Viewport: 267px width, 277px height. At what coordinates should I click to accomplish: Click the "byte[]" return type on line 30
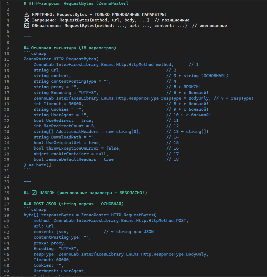click(x=44, y=165)
